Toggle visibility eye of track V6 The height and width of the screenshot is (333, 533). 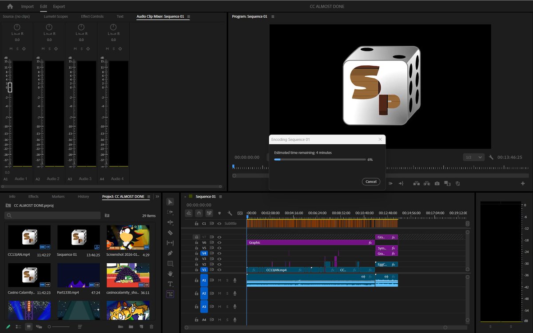click(x=219, y=242)
